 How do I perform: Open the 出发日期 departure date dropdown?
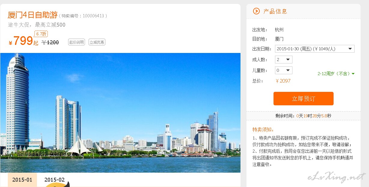(x=315, y=49)
